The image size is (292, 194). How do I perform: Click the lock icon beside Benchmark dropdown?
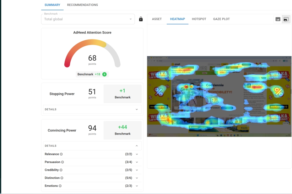141,19
